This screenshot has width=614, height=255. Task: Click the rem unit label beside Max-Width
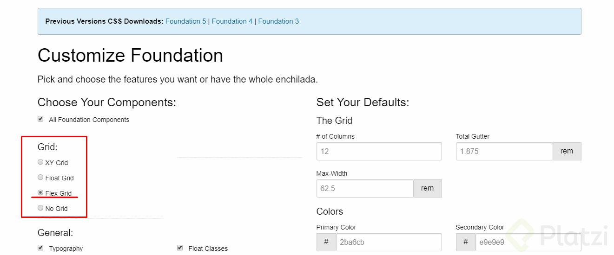click(427, 189)
